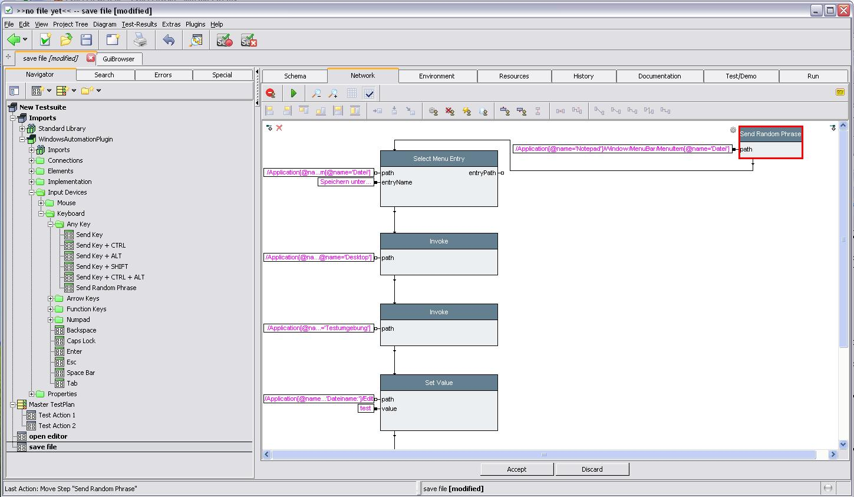This screenshot has height=497, width=854.
Task: Open dropdown arrow next to green back arrow
Action: coord(25,40)
